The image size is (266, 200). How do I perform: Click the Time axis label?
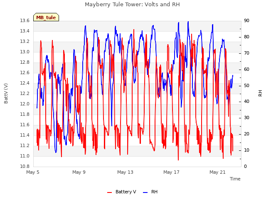[235, 179]
